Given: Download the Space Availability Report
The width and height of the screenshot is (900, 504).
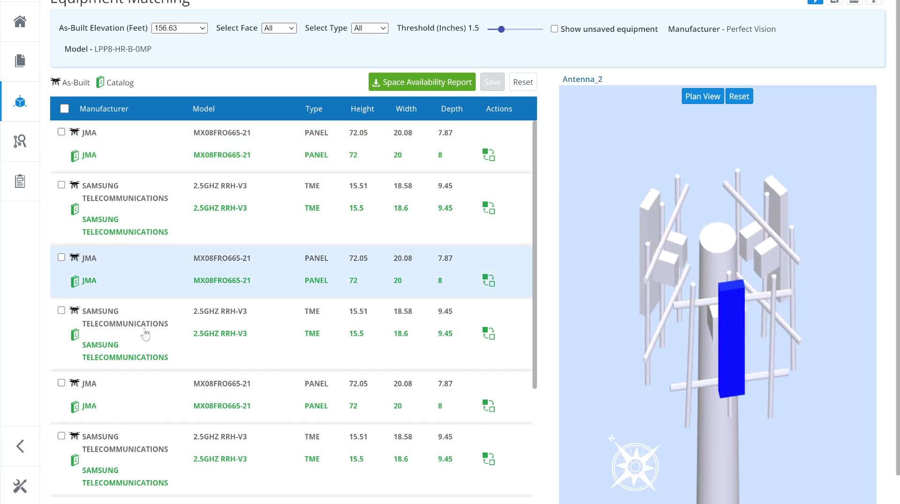Looking at the screenshot, I should click(x=422, y=82).
